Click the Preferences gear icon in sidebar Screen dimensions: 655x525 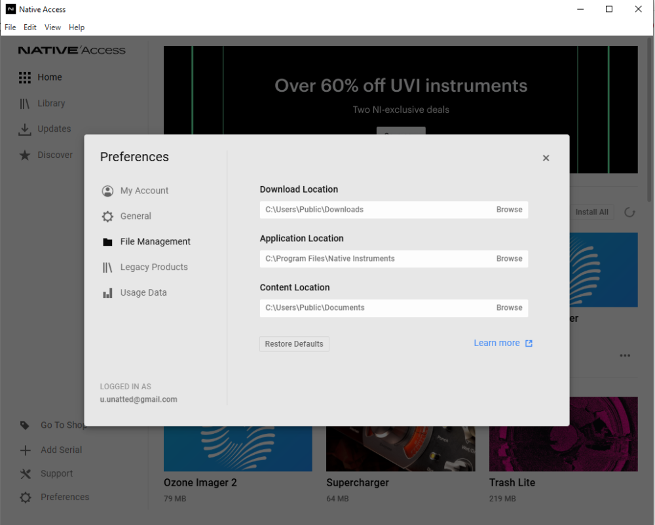(25, 497)
